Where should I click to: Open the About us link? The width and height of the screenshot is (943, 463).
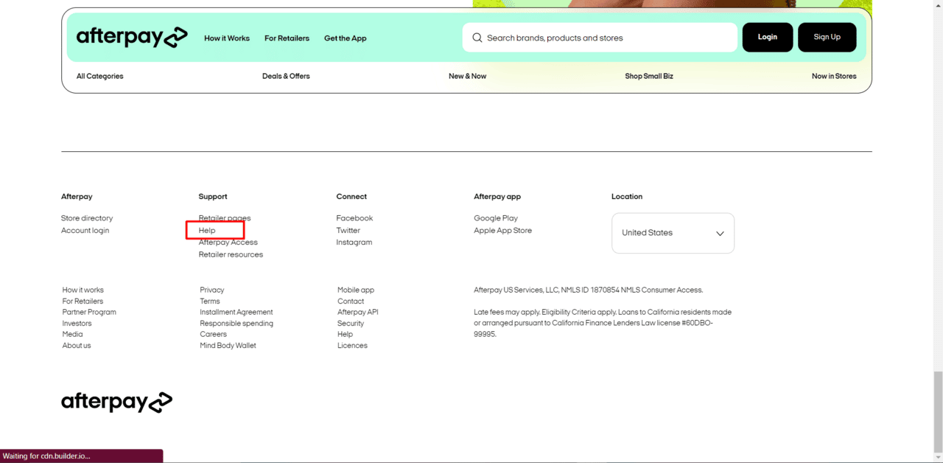coord(77,346)
